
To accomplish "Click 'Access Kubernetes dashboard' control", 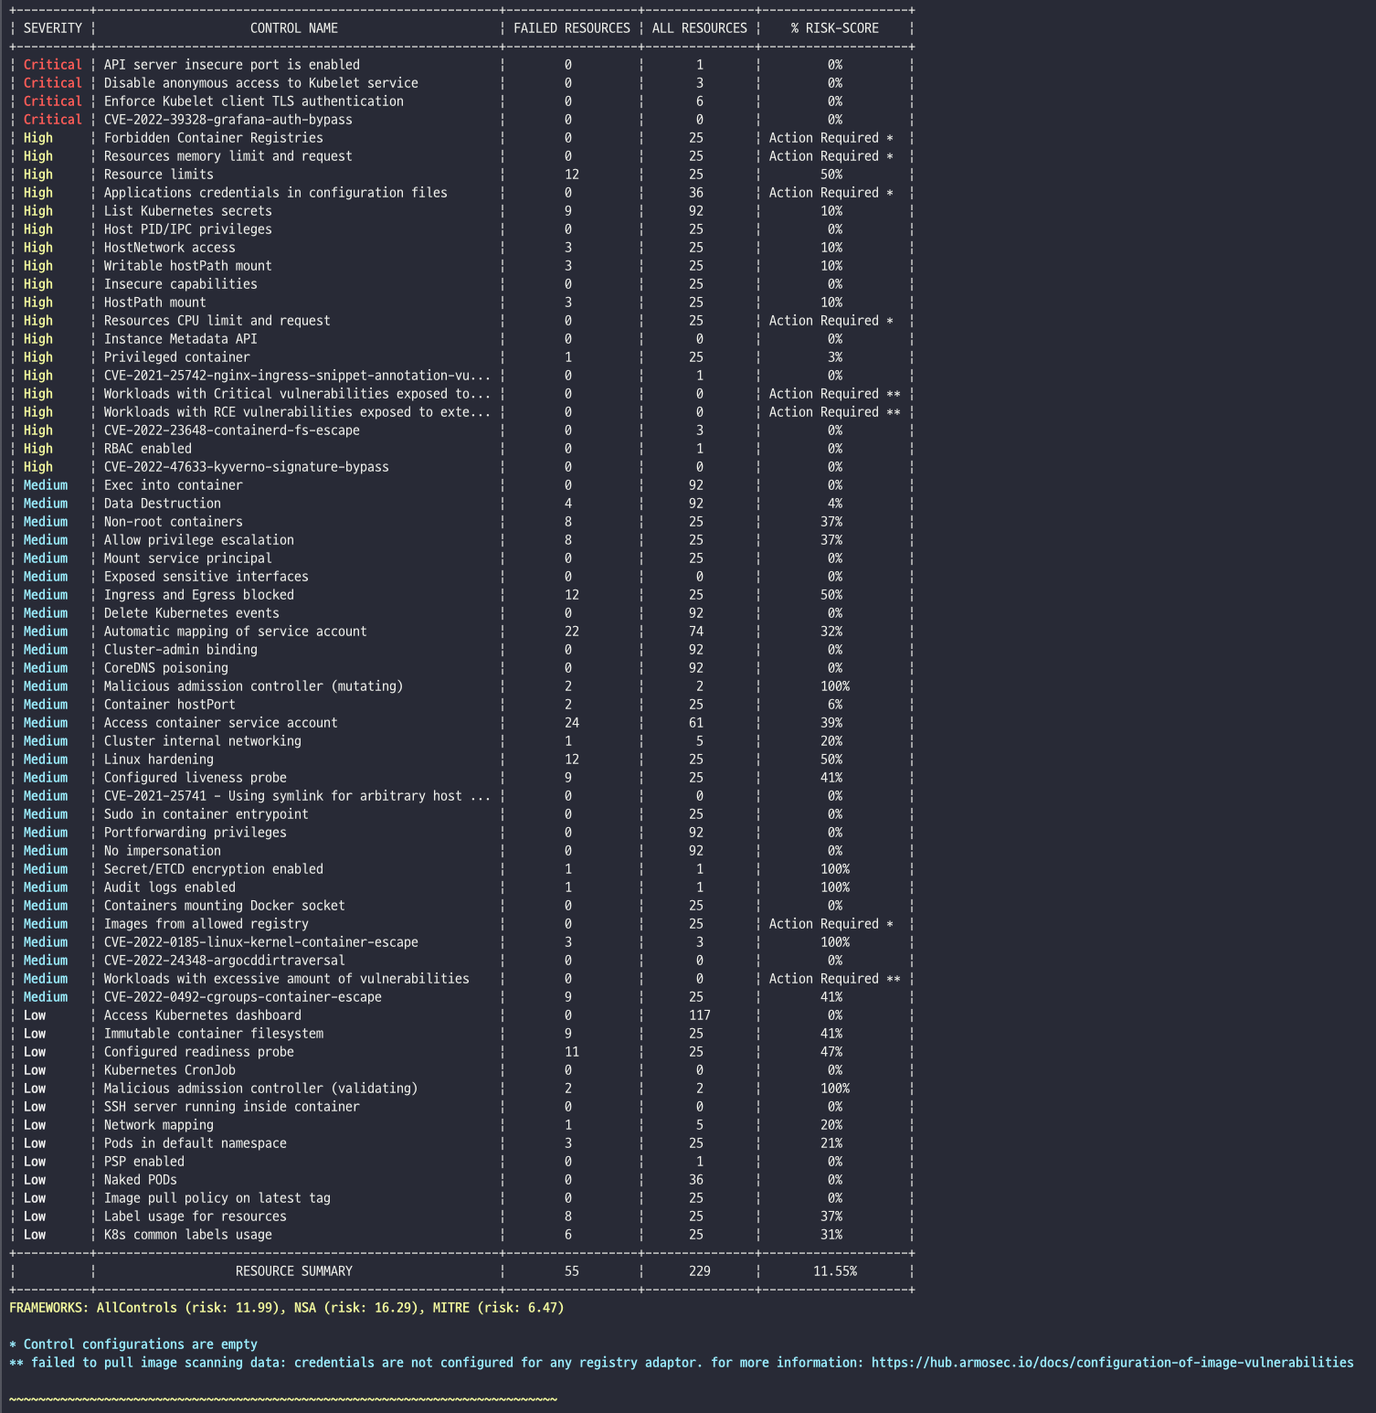I will point(203,1015).
